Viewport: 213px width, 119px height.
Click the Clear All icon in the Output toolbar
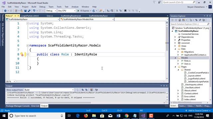pyautogui.click(x=92, y=90)
